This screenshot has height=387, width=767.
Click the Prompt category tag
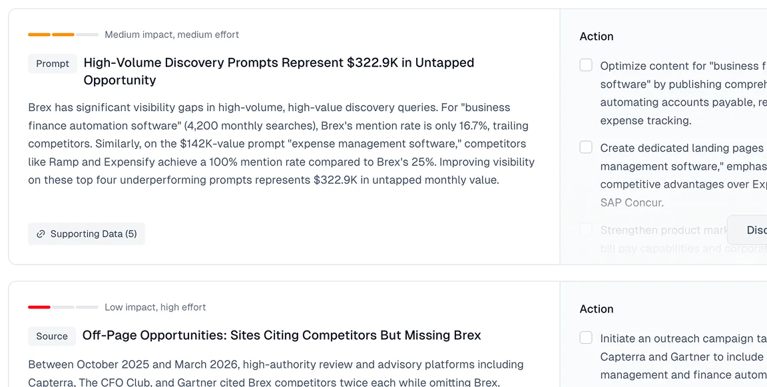coord(53,64)
